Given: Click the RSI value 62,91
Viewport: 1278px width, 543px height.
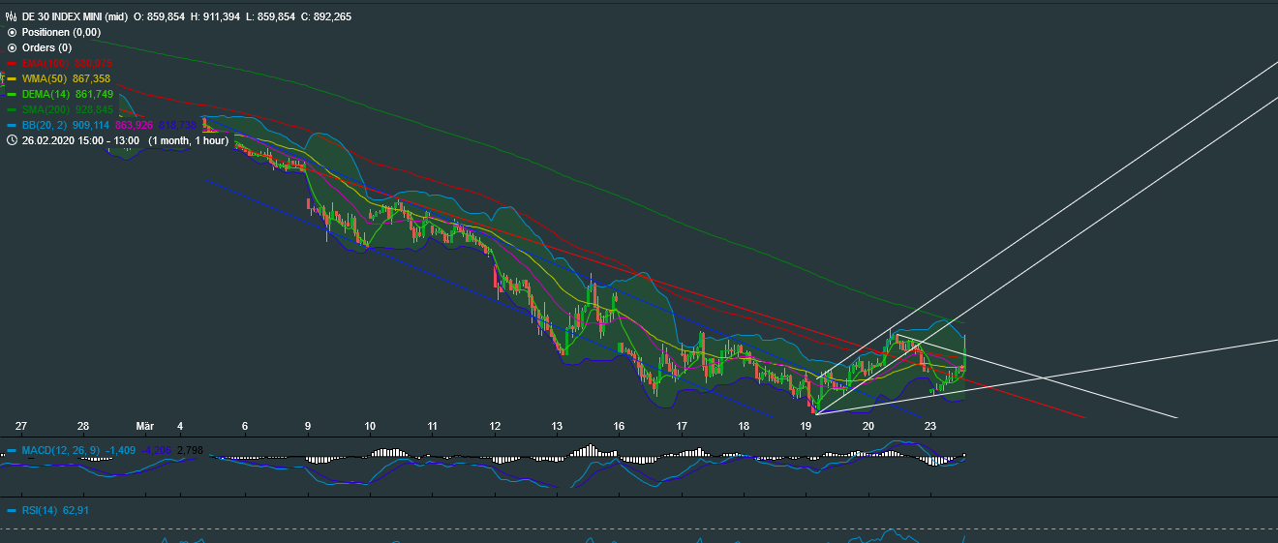Looking at the screenshot, I should (x=76, y=510).
